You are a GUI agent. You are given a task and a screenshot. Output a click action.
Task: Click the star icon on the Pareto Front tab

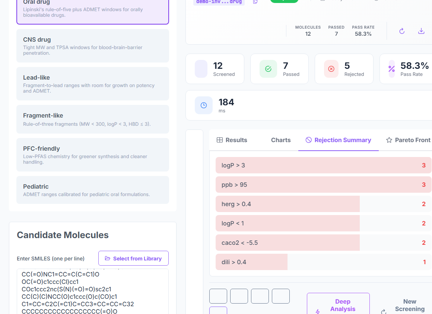tap(389, 140)
